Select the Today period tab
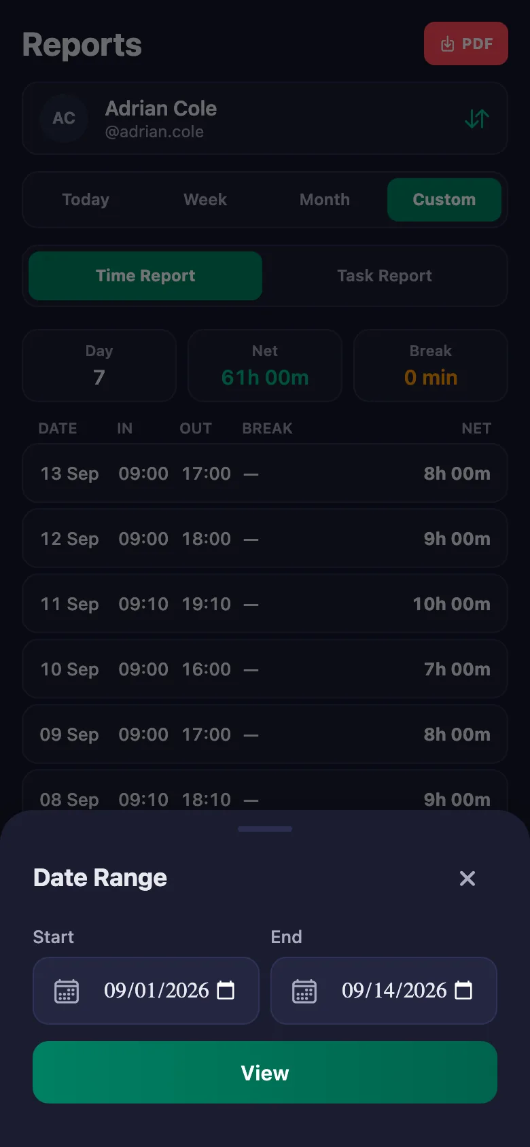530x1147 pixels. coord(86,200)
